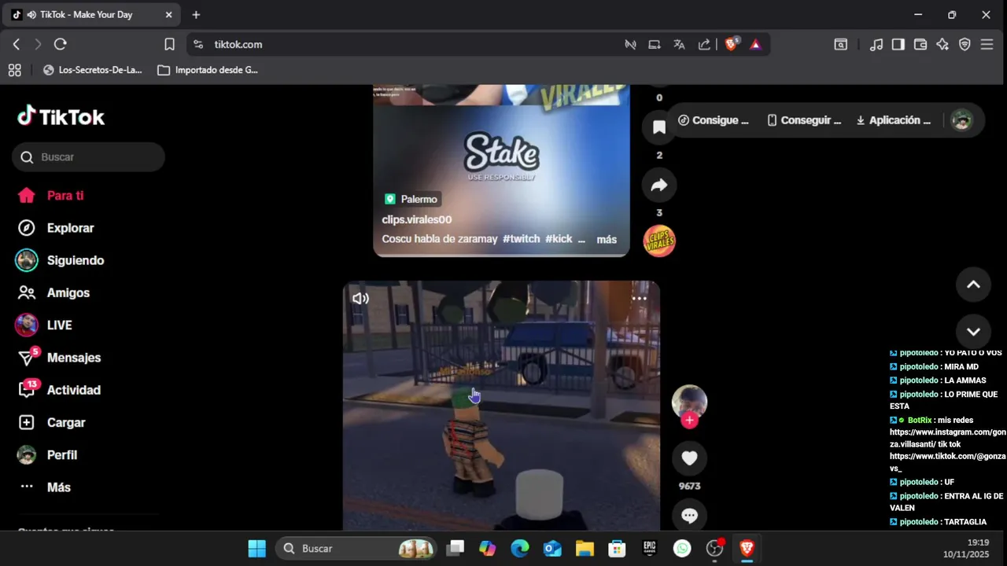The width and height of the screenshot is (1007, 566).
Task: Click the install app icon in address bar
Action: pyautogui.click(x=654, y=45)
